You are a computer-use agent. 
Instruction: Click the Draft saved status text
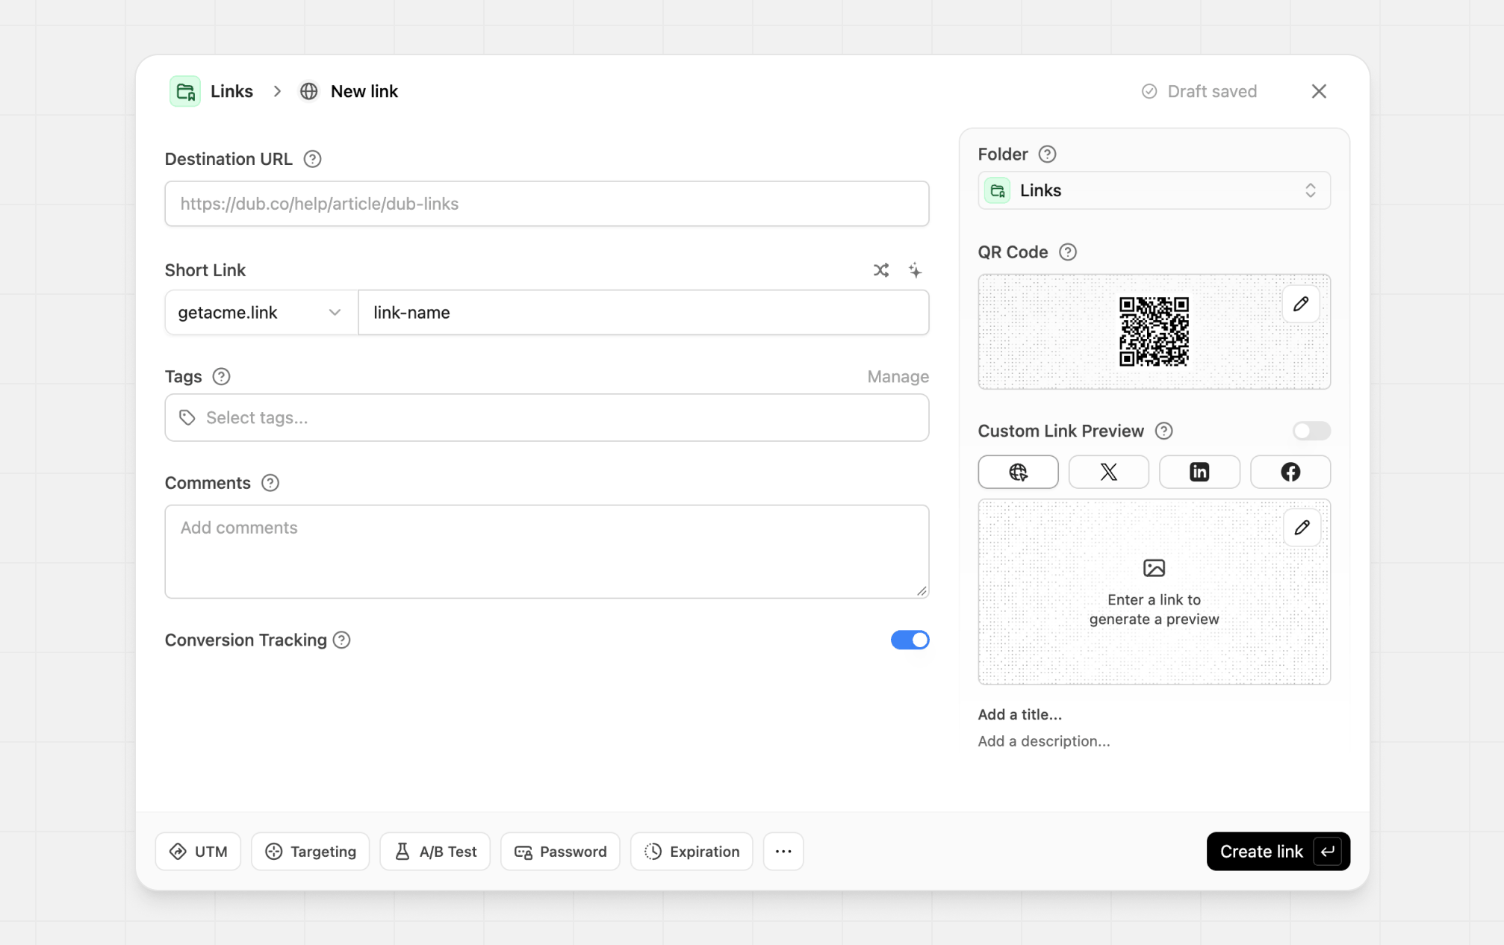point(1211,91)
